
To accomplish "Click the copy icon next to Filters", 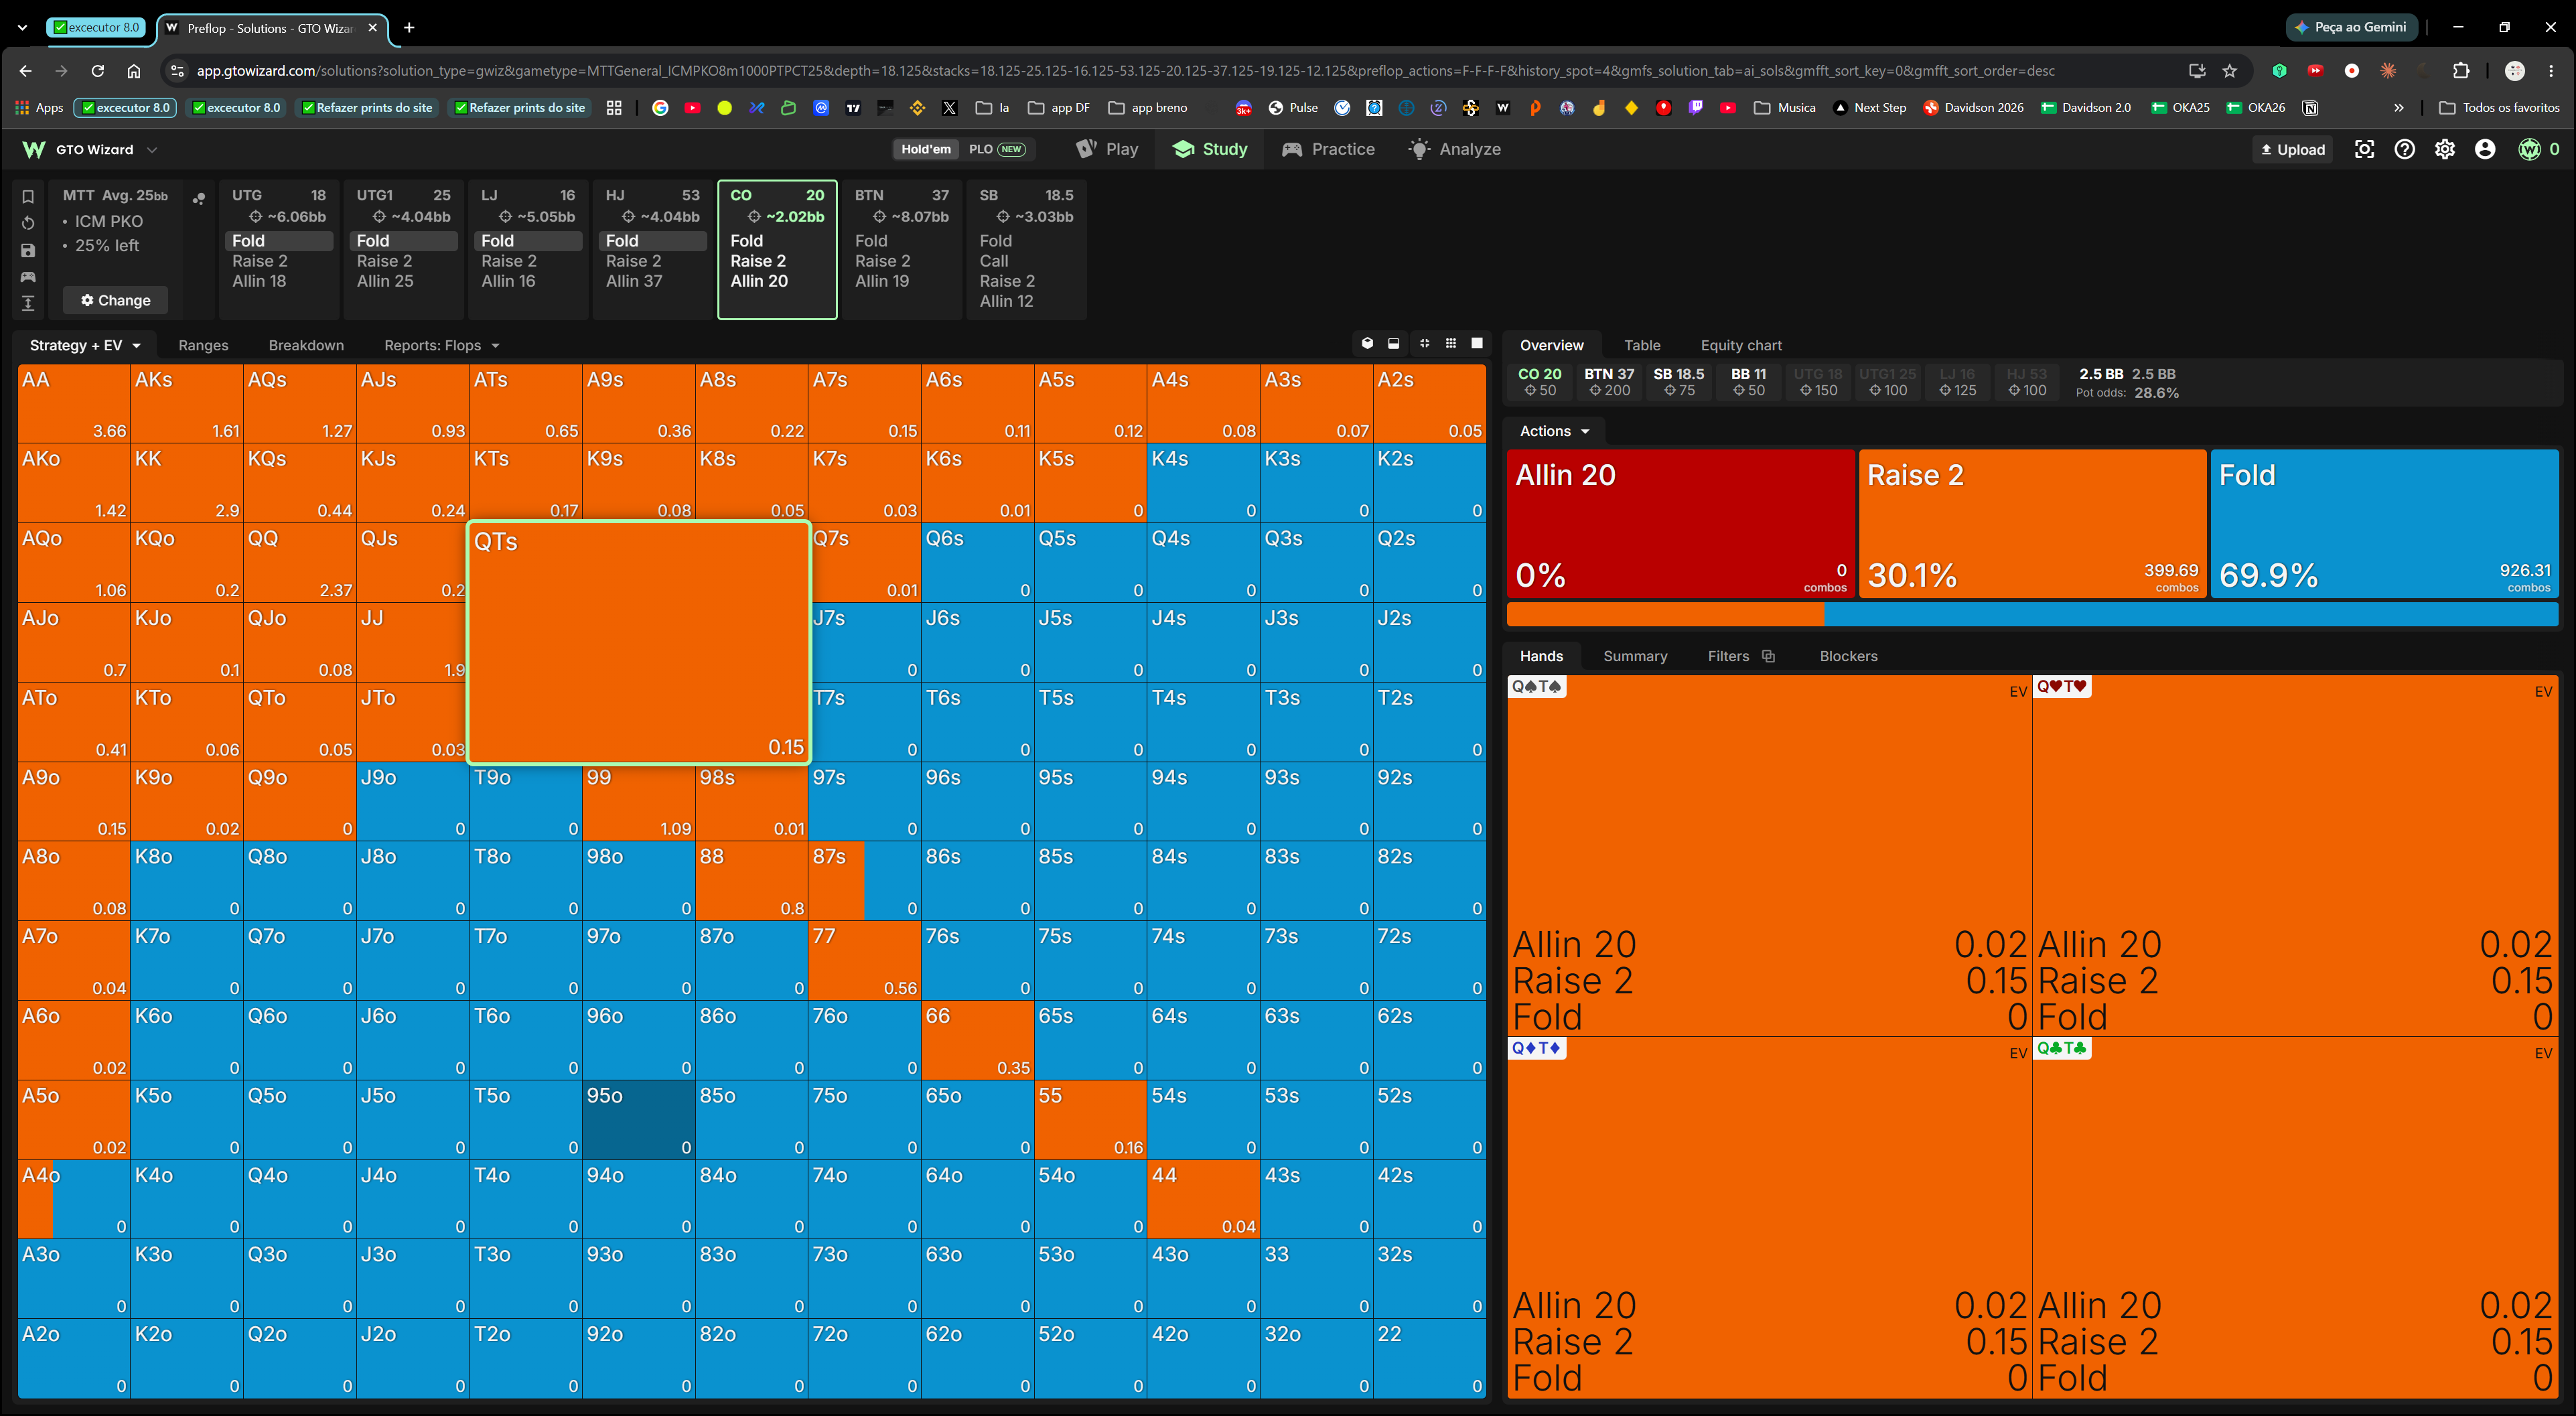I will pyautogui.click(x=1768, y=656).
